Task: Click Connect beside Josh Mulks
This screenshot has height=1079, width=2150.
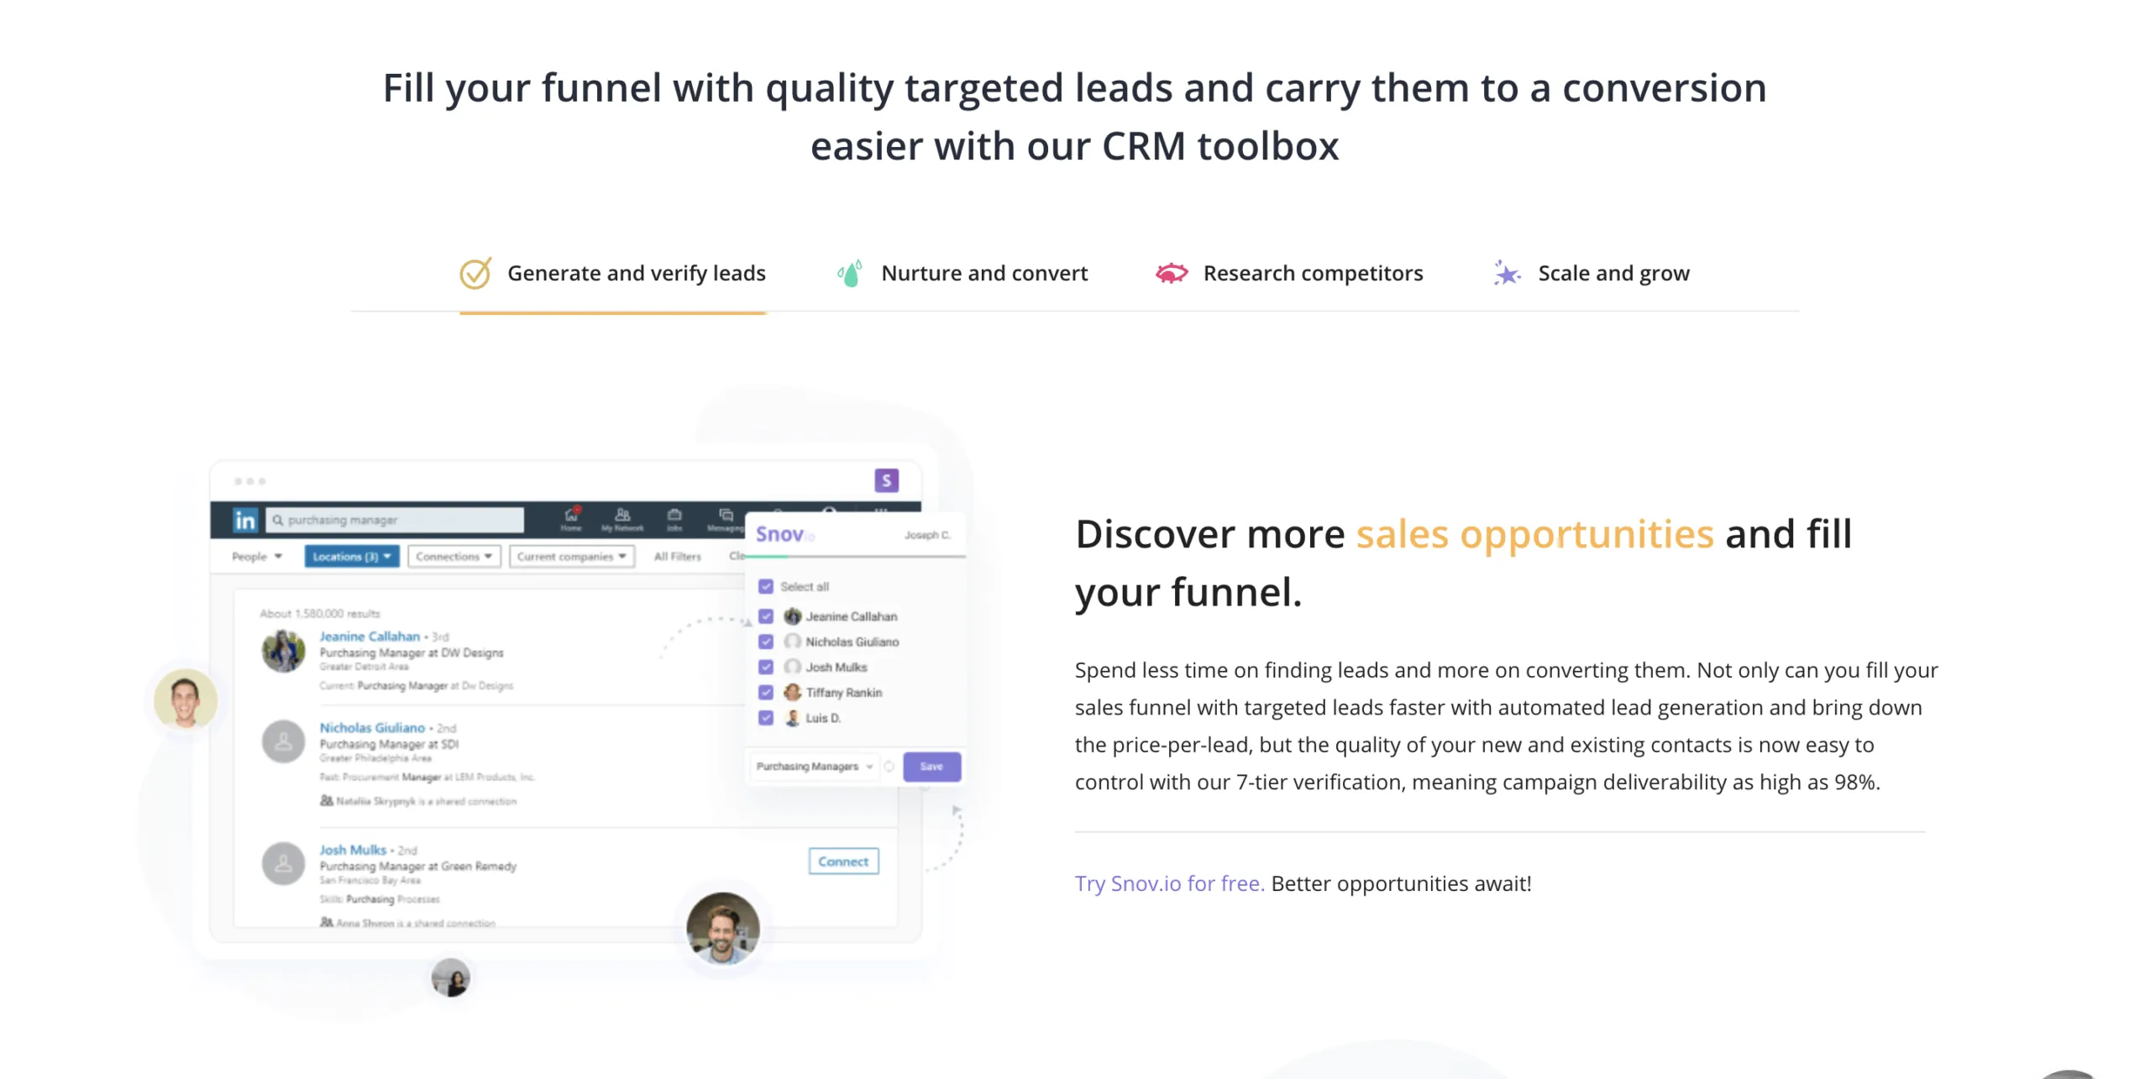Action: click(x=843, y=862)
